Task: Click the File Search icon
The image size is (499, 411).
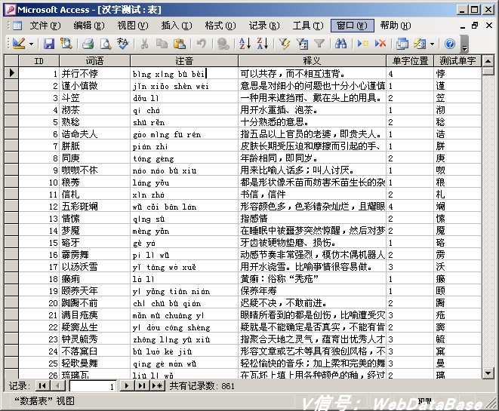Action: coord(66,44)
